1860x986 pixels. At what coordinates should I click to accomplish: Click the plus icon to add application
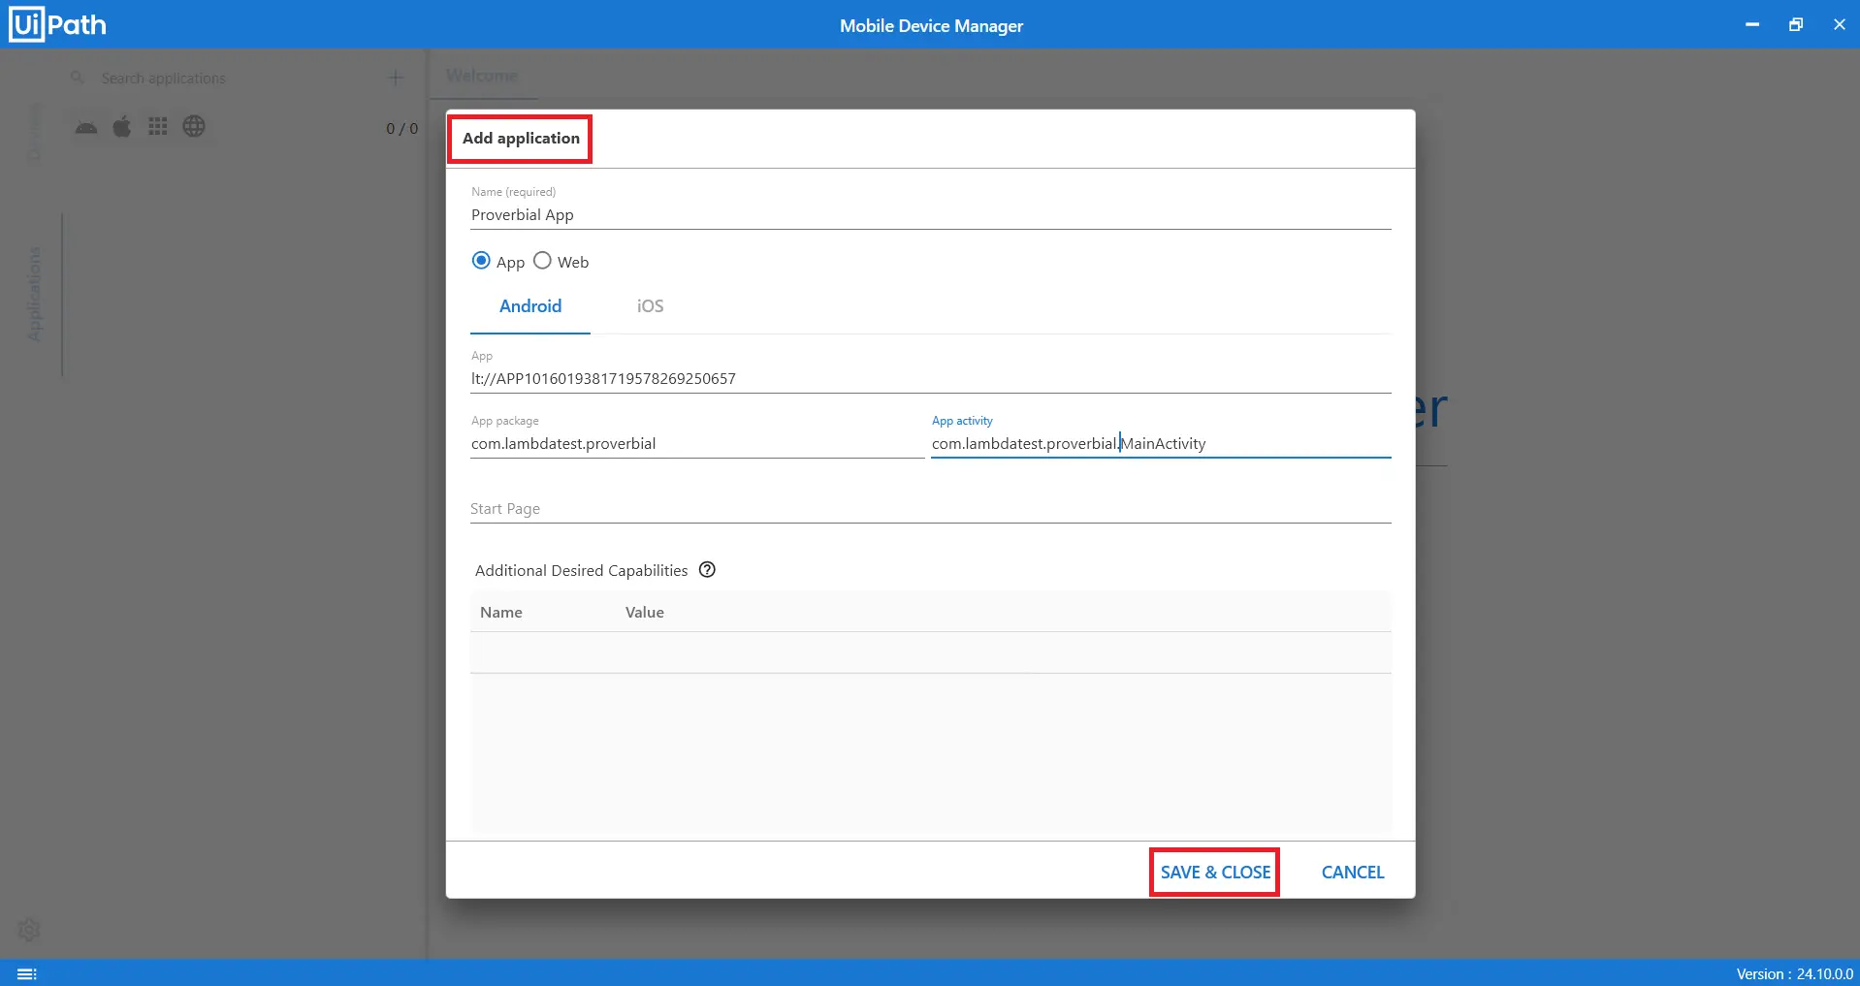click(395, 78)
